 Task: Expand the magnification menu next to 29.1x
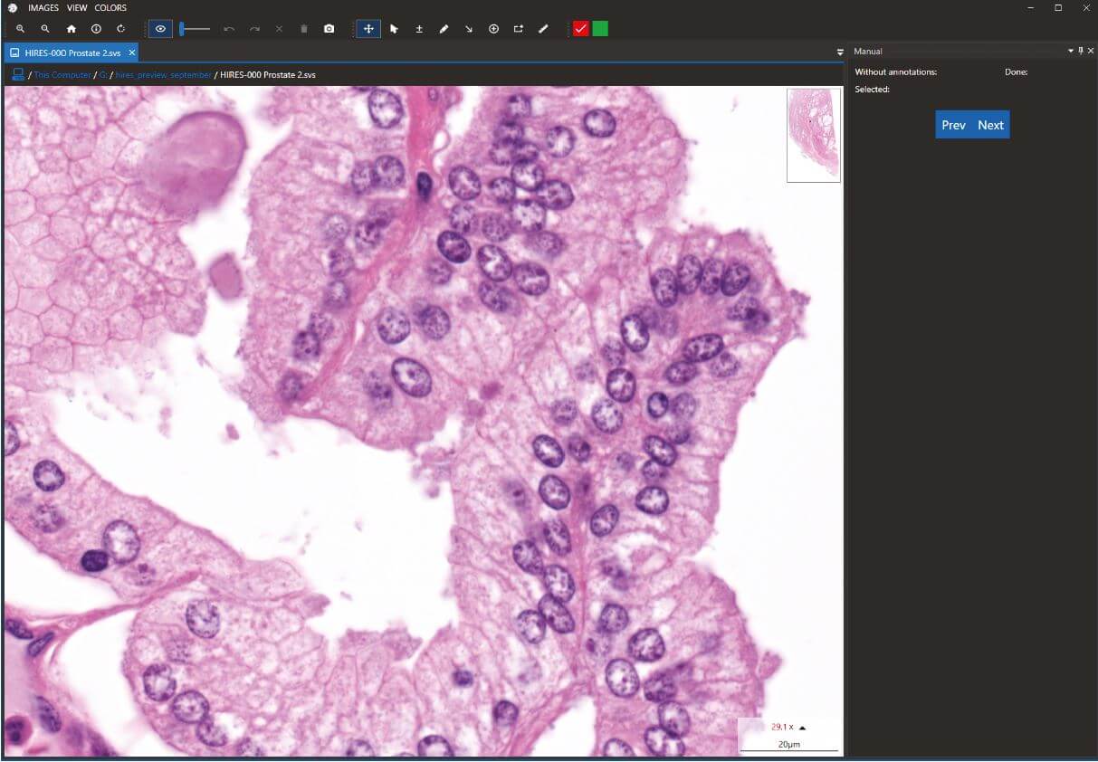pos(802,728)
